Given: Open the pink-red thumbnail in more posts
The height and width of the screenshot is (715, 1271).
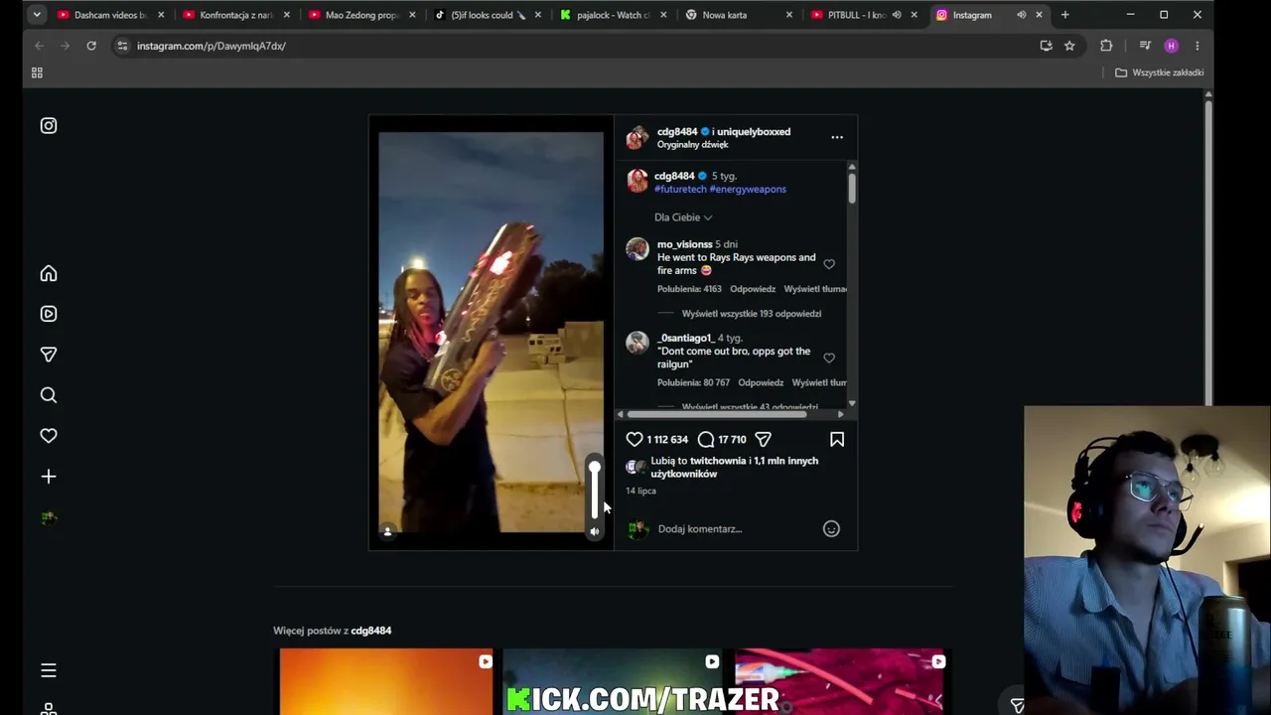Looking at the screenshot, I should [840, 681].
